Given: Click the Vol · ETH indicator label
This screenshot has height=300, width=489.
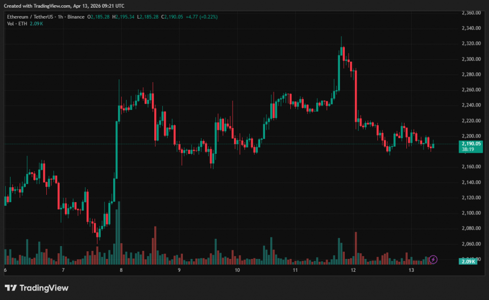Looking at the screenshot, I should coord(18,23).
